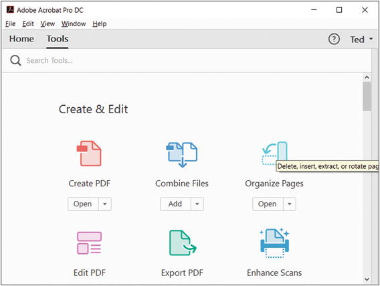The width and height of the screenshot is (380, 286).
Task: Select the Tools tab
Action: [x=58, y=39]
